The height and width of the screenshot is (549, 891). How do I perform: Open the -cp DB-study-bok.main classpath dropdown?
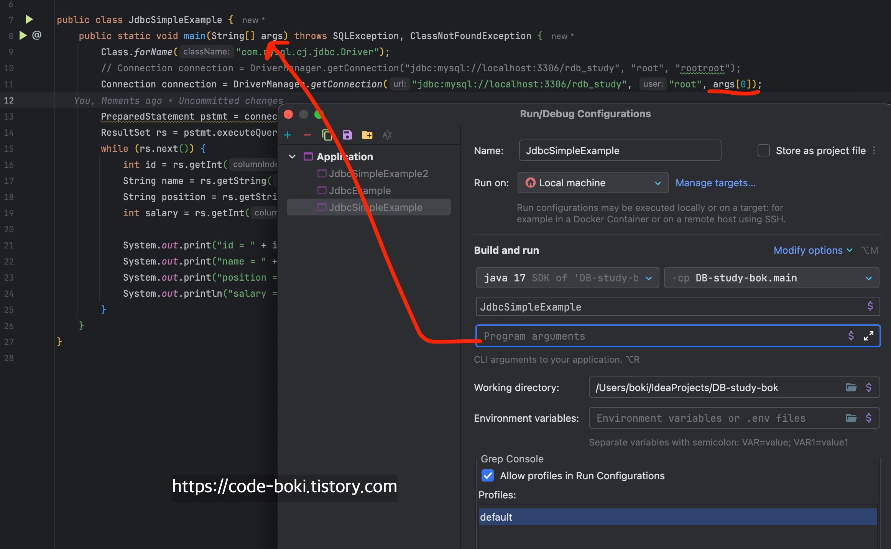click(771, 278)
